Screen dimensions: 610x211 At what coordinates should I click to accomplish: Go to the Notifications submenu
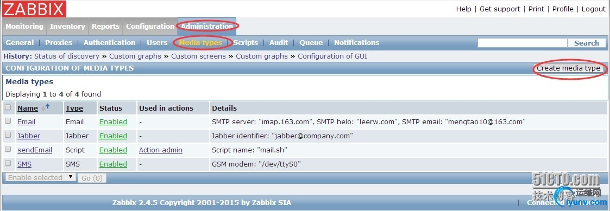(356, 43)
